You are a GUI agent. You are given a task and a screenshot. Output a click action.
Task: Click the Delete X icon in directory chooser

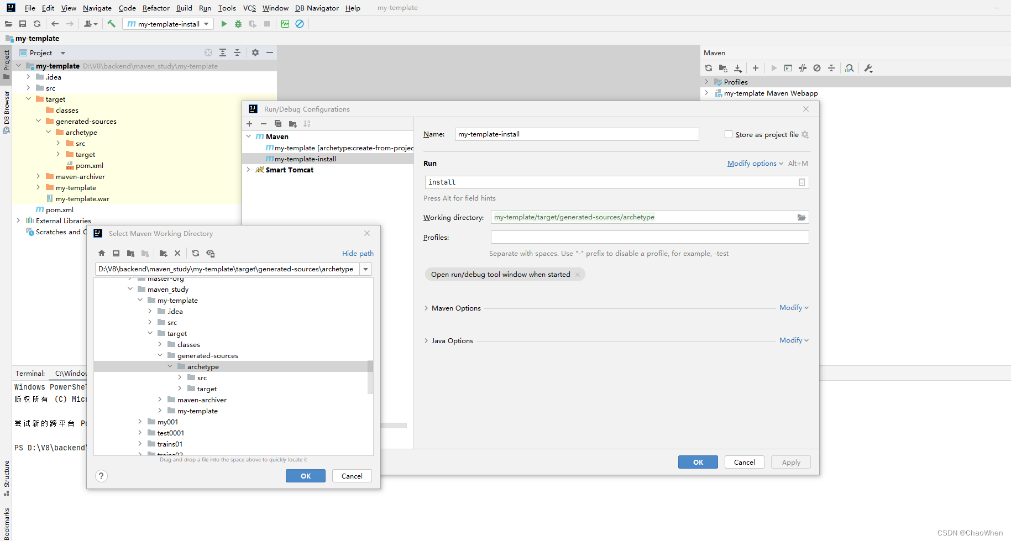point(177,253)
